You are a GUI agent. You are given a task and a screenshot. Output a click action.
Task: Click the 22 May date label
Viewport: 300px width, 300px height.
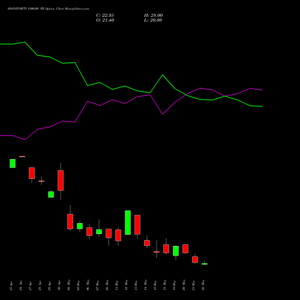[x=203, y=285]
